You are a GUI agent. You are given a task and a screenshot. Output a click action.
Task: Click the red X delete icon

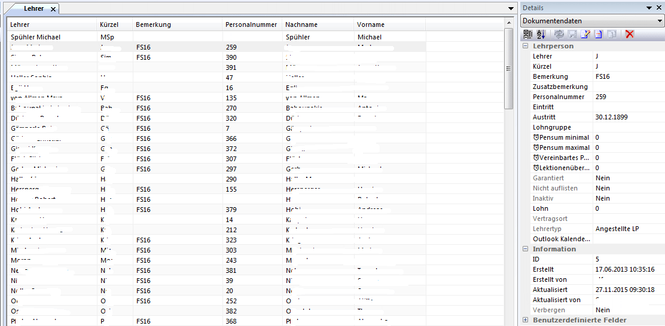pos(630,34)
